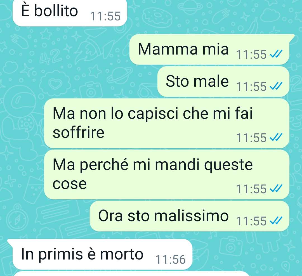Screen dimensions: 302x276
Task: Tap the 11:55 timestamp on 'Mamma mia'
Action: click(x=251, y=55)
